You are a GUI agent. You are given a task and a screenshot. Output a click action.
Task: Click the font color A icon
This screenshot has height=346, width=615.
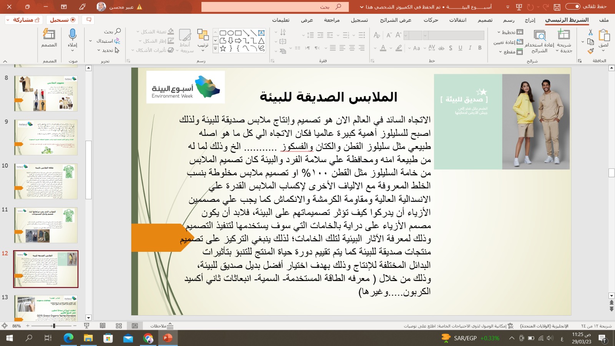383,48
